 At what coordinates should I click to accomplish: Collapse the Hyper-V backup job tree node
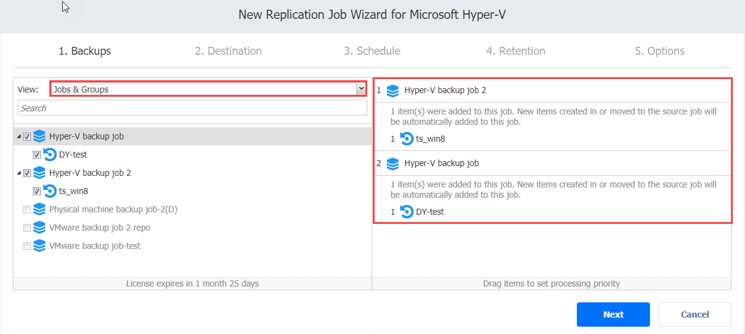click(x=19, y=137)
